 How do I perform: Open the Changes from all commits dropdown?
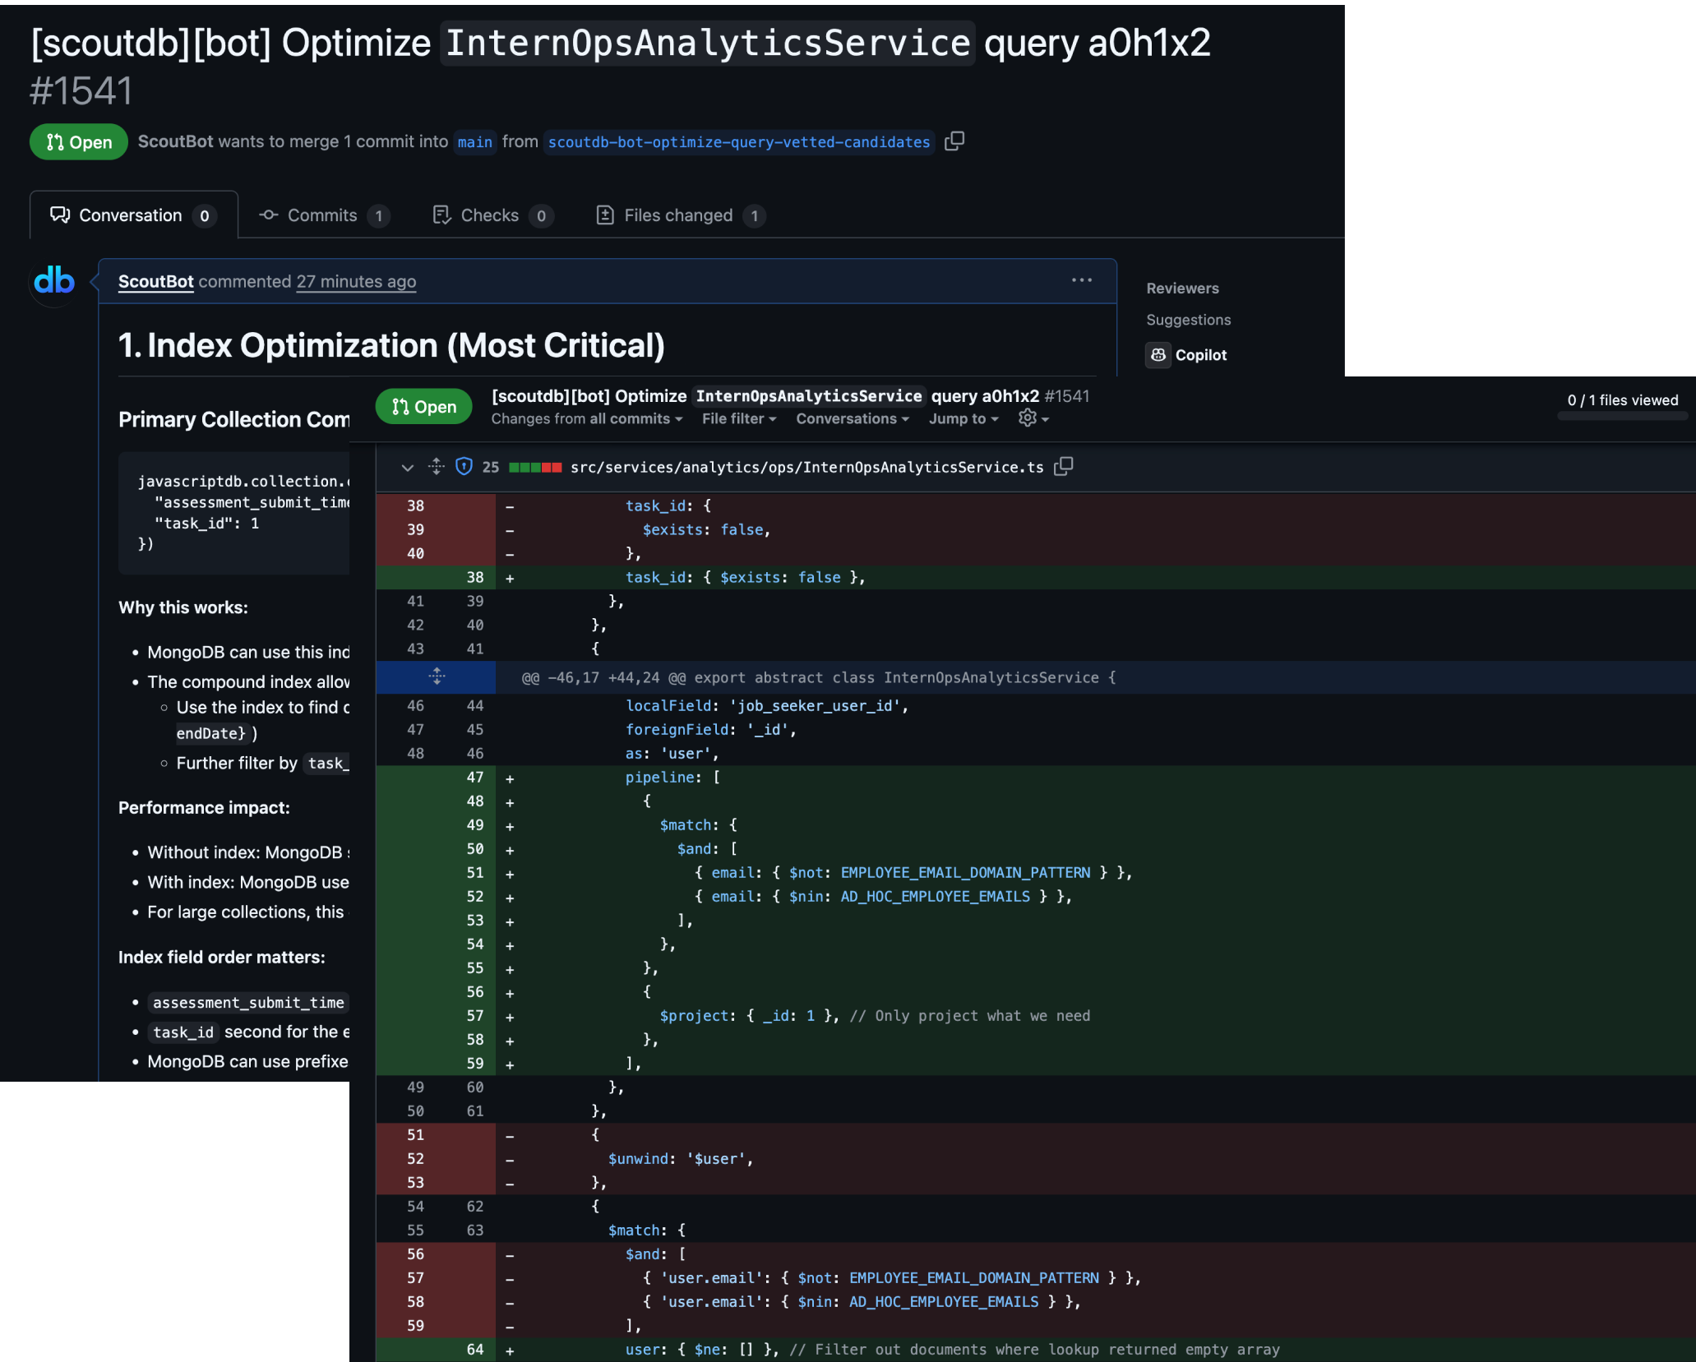click(x=587, y=419)
